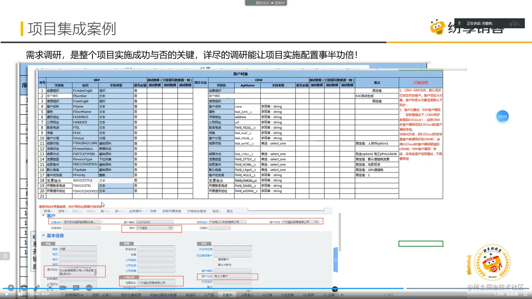The width and height of the screenshot is (532, 299).
Task: Mute the video with the speaker icon
Action: tap(20, 294)
